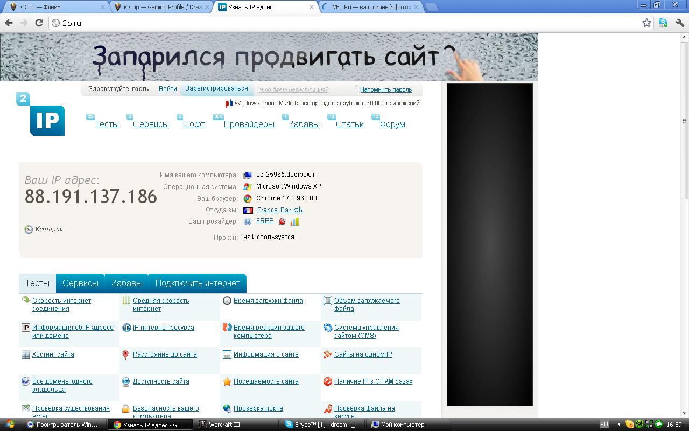Bookmark page with the star icon
The width and height of the screenshot is (689, 431).
[646, 23]
